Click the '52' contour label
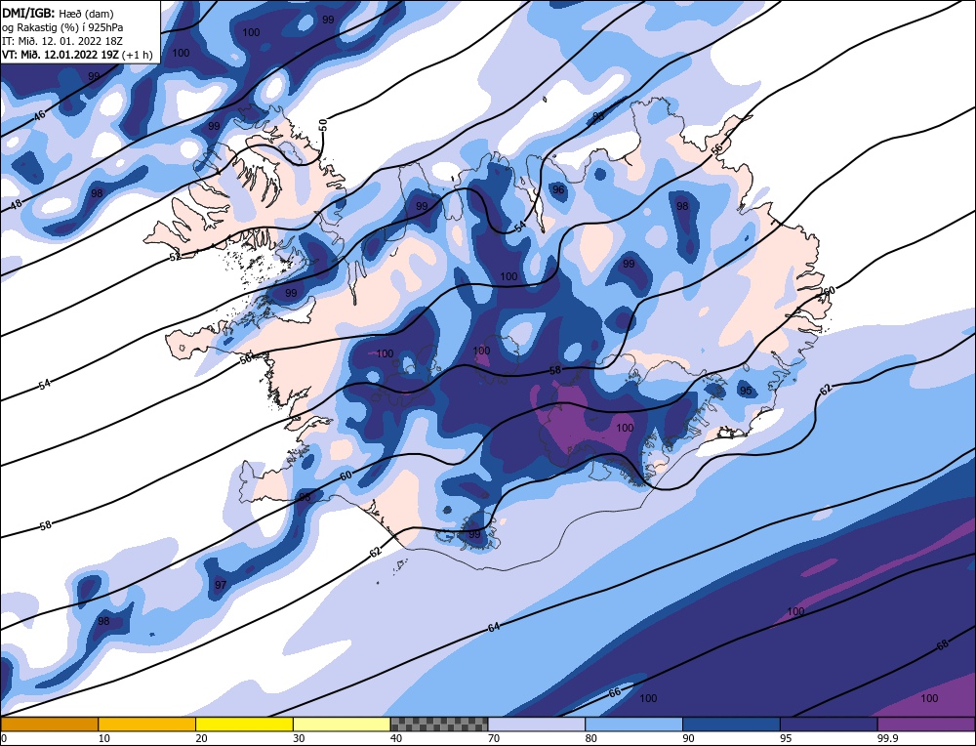Screen dimensions: 976x746 176,256
